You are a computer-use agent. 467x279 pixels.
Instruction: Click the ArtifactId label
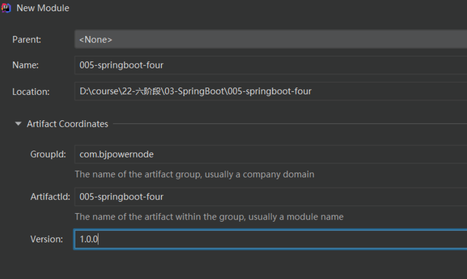tap(50, 197)
